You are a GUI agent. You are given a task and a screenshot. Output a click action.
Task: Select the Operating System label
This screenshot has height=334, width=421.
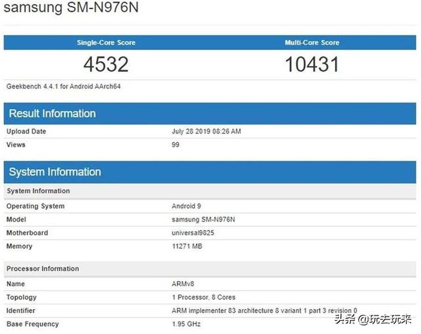tap(36, 206)
